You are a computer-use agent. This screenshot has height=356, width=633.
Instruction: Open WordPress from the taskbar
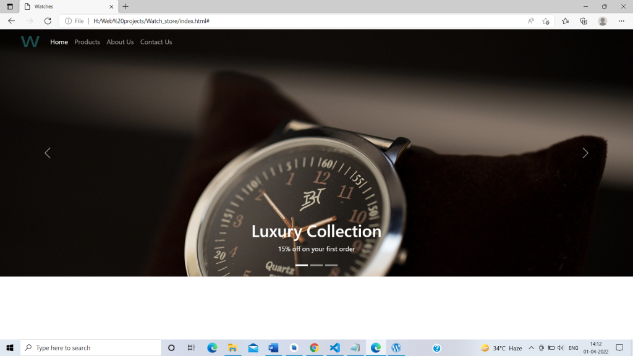click(396, 347)
